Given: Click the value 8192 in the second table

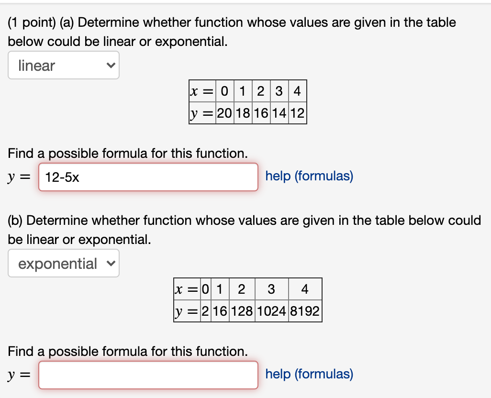Looking at the screenshot, I should tap(305, 311).
